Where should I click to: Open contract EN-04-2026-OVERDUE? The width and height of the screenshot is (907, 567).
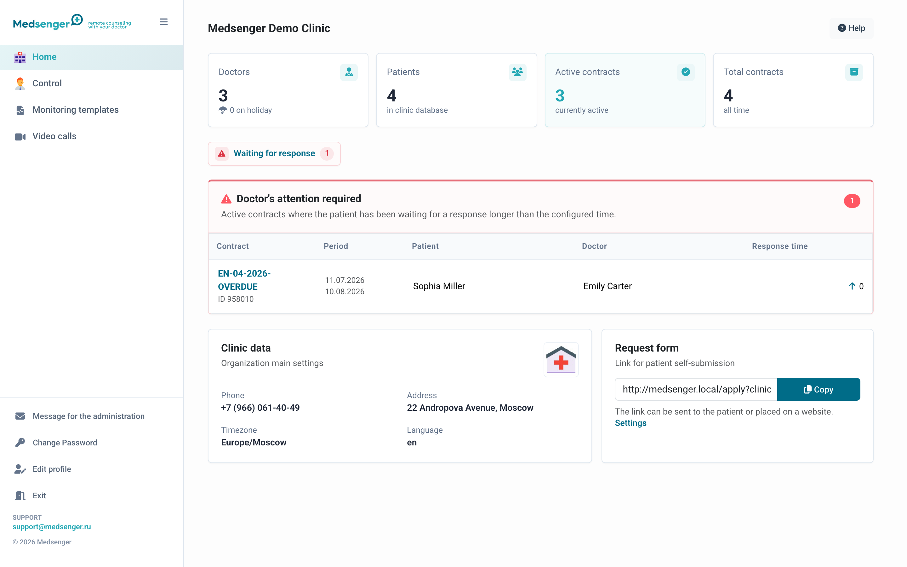244,280
